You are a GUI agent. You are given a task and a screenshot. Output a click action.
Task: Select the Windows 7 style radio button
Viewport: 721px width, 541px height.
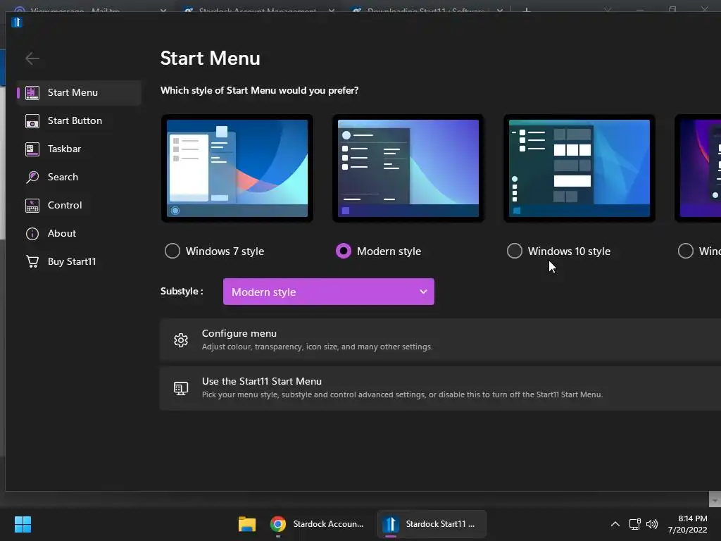[x=173, y=251]
